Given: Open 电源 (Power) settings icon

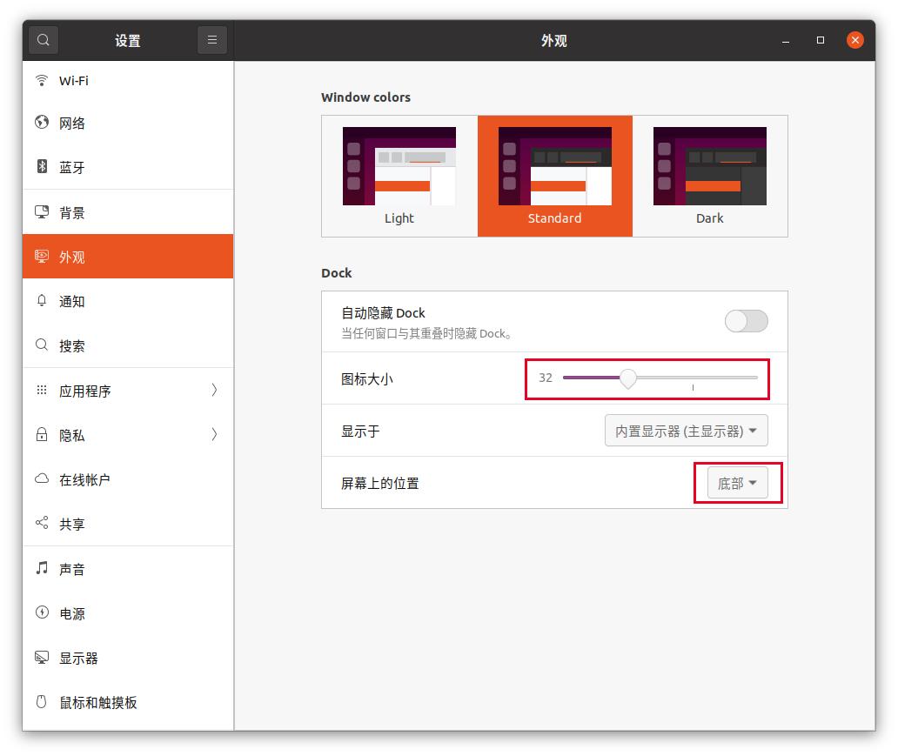Looking at the screenshot, I should (42, 613).
